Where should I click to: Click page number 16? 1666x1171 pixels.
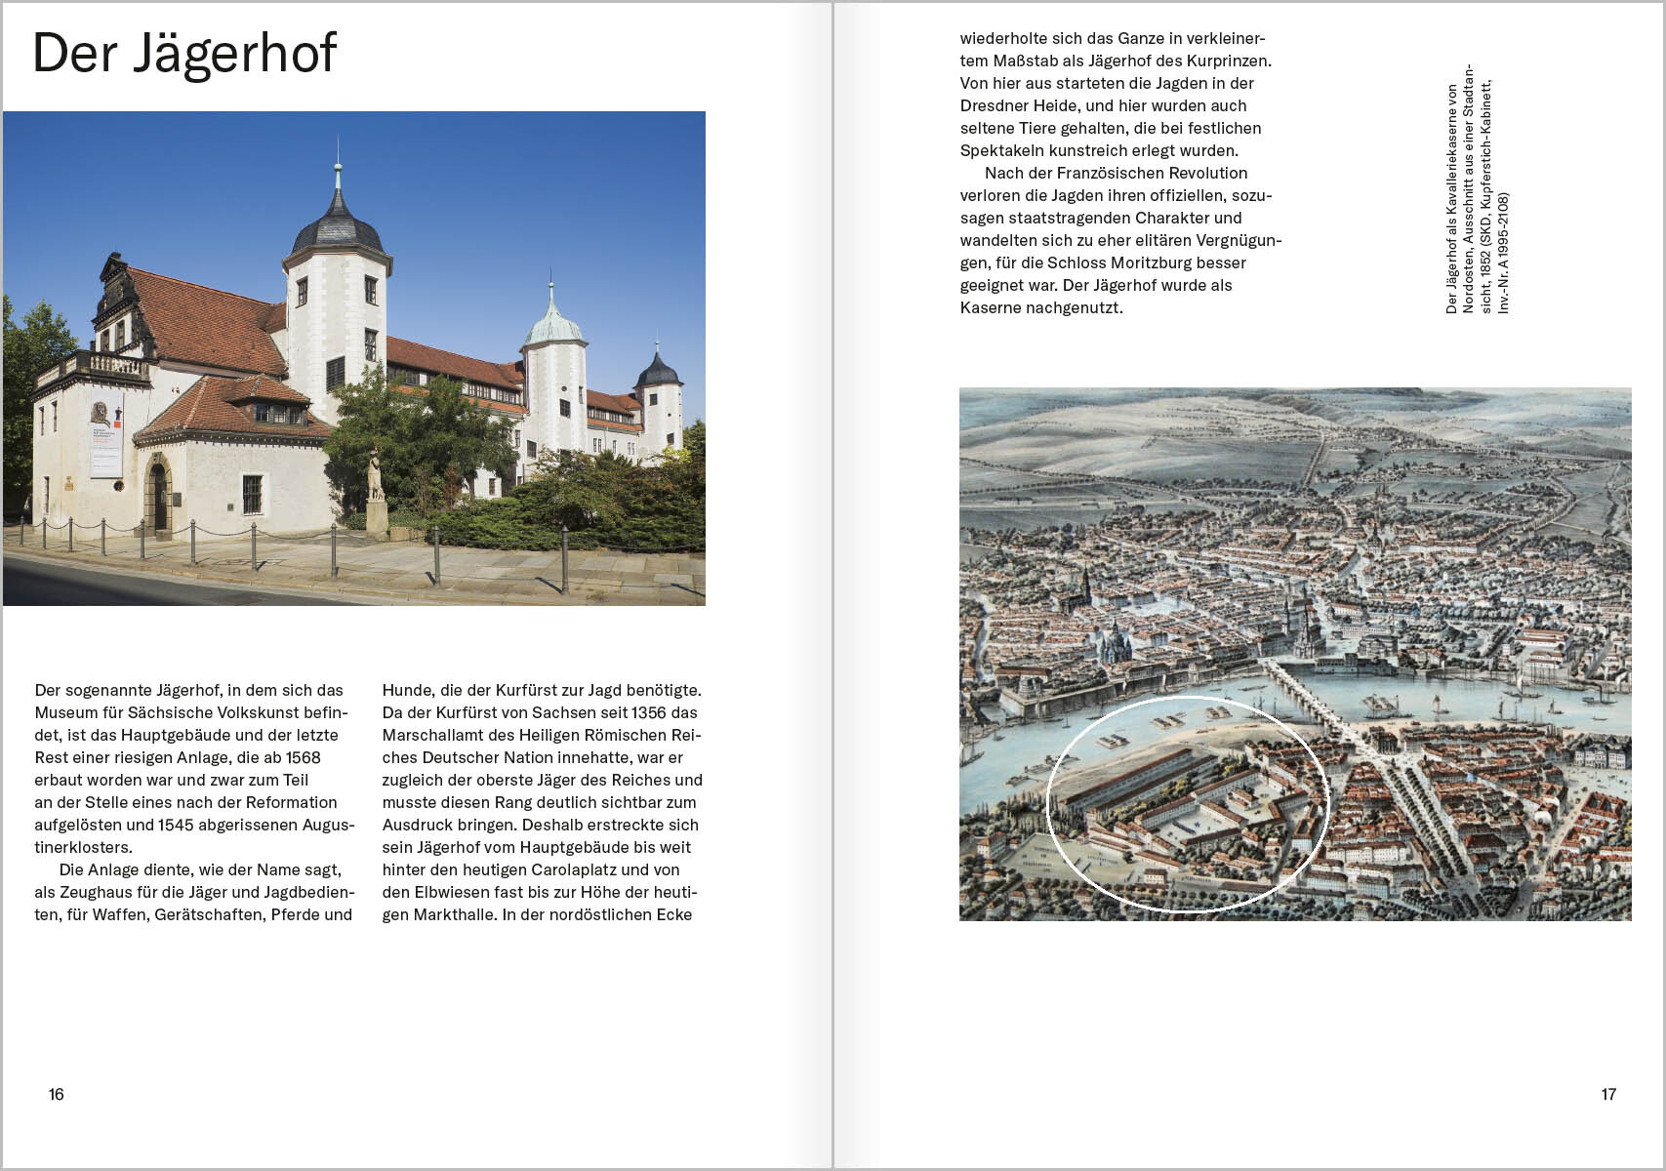[57, 1094]
